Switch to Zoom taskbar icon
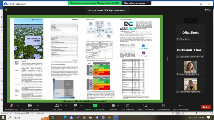 [116, 117]
